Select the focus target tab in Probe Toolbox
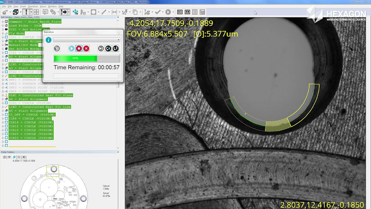This screenshot has height=209, width=371. (x=24, y=157)
